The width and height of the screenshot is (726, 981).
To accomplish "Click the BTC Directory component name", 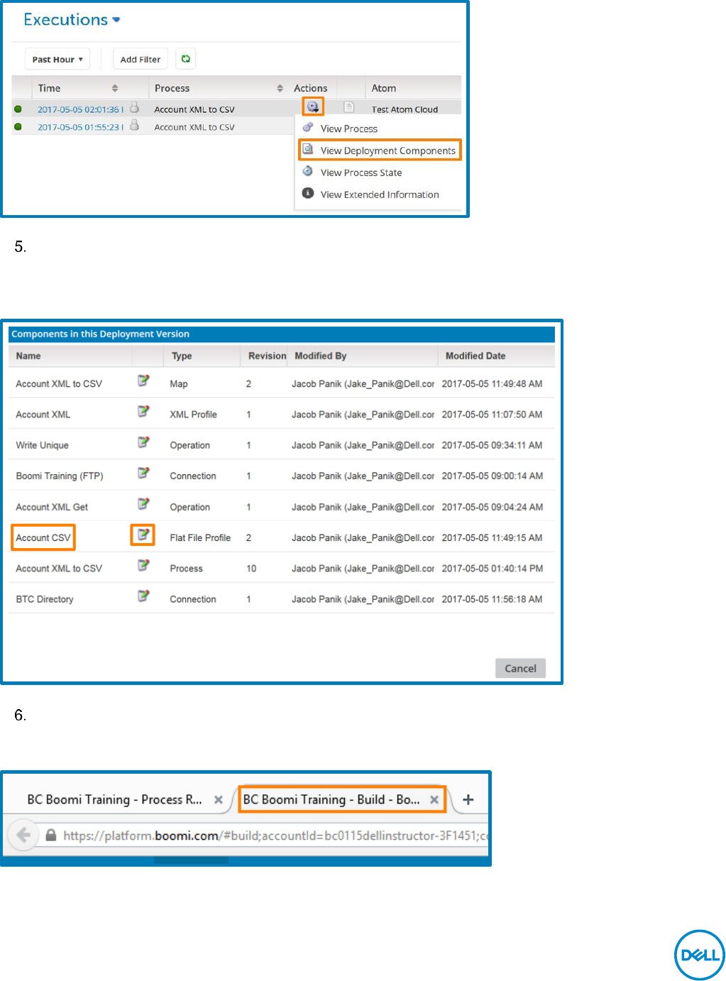I will pos(45,599).
